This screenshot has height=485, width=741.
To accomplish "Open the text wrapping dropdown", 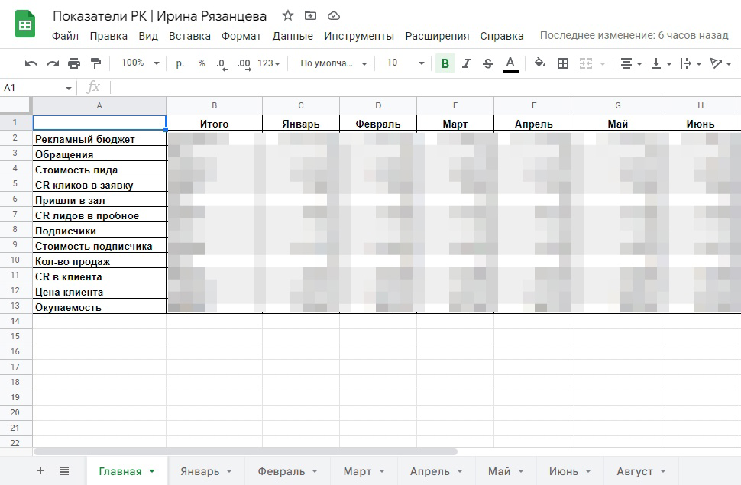I will [x=691, y=63].
